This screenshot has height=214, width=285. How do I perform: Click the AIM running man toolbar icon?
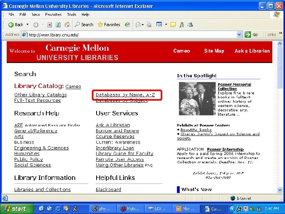click(x=182, y=25)
